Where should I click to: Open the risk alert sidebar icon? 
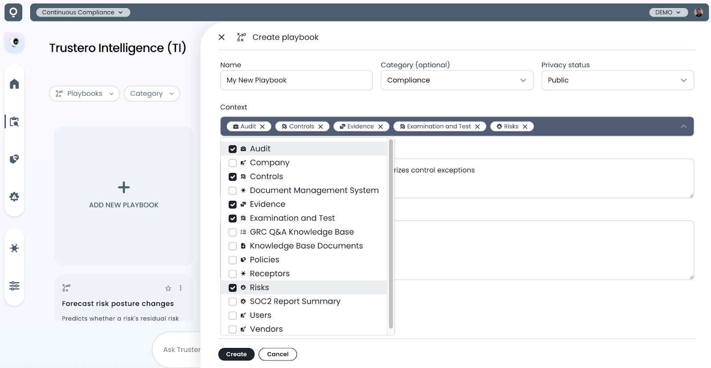(14, 196)
